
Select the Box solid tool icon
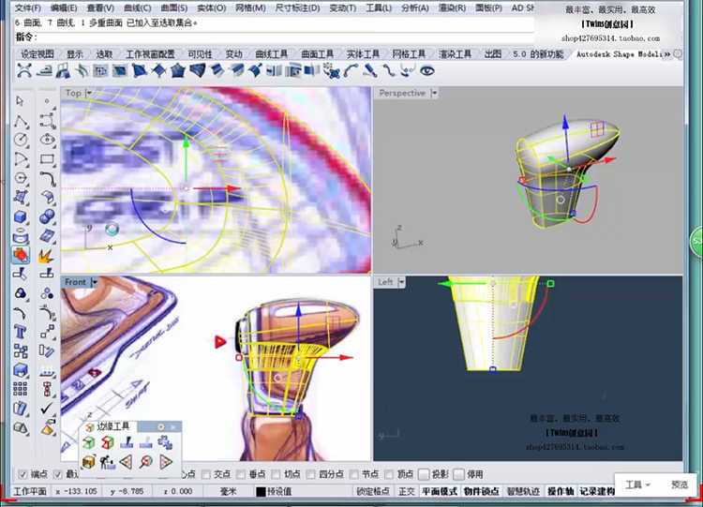pos(21,216)
